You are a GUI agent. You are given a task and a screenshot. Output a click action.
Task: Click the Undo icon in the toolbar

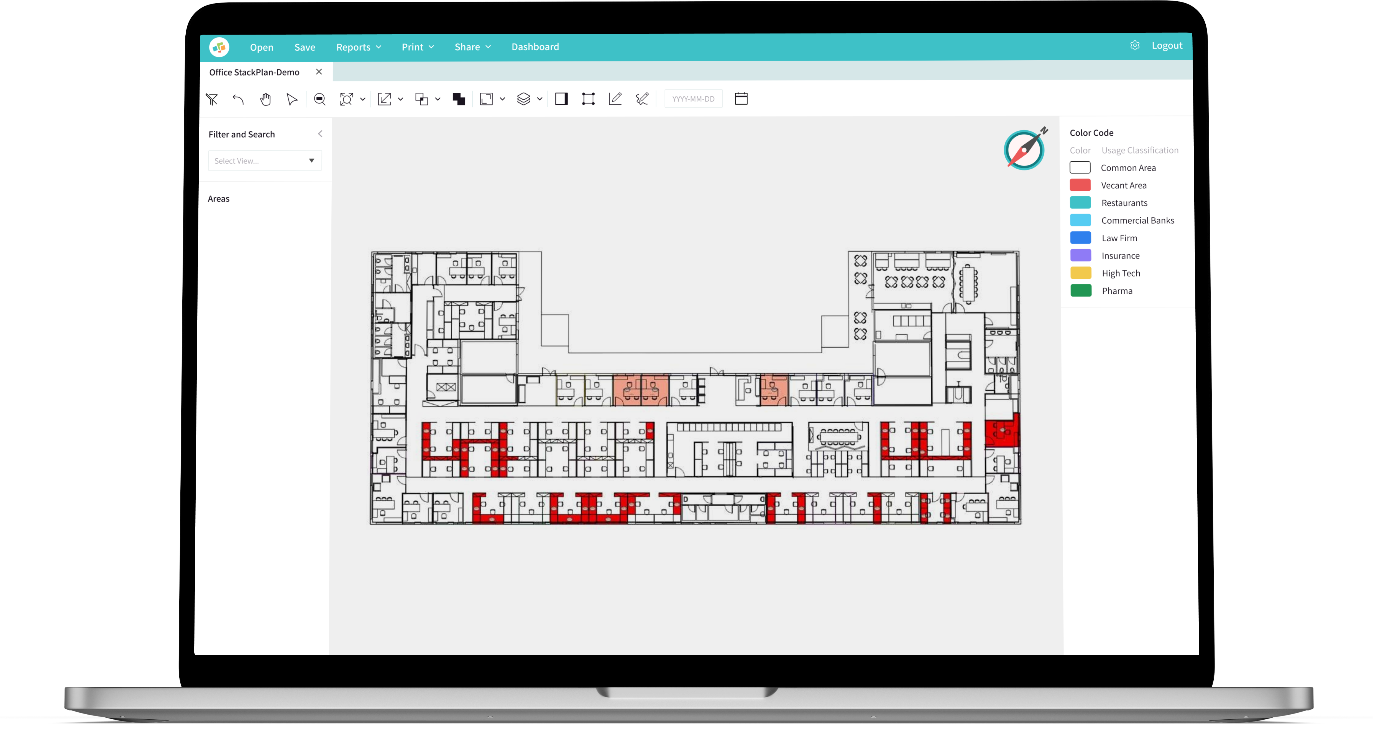pyautogui.click(x=238, y=99)
